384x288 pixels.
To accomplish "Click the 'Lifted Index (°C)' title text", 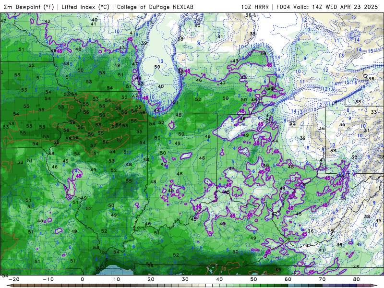I will coord(85,7).
